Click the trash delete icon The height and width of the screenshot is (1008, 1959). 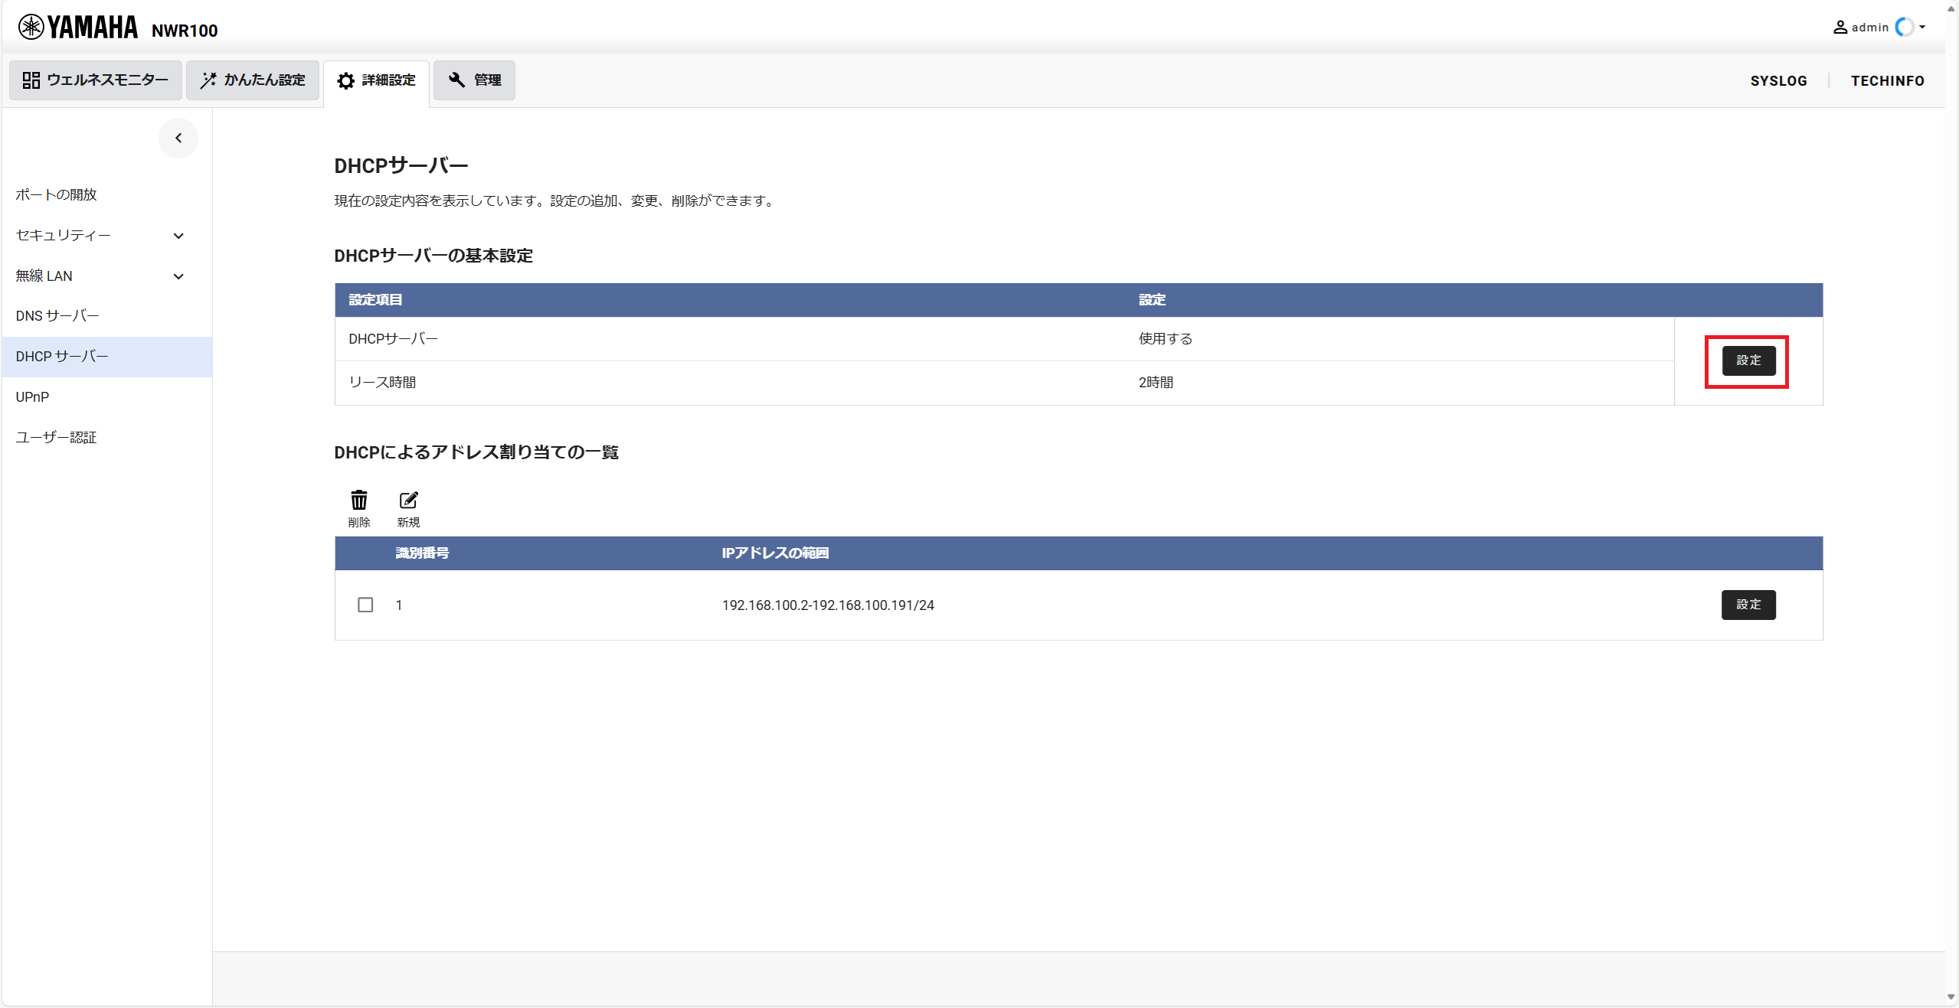tap(358, 501)
